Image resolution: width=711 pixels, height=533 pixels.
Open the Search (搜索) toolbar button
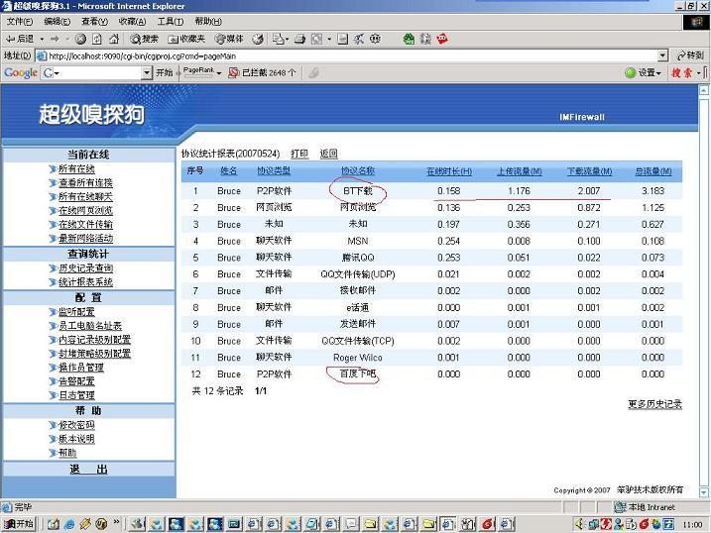pos(144,39)
